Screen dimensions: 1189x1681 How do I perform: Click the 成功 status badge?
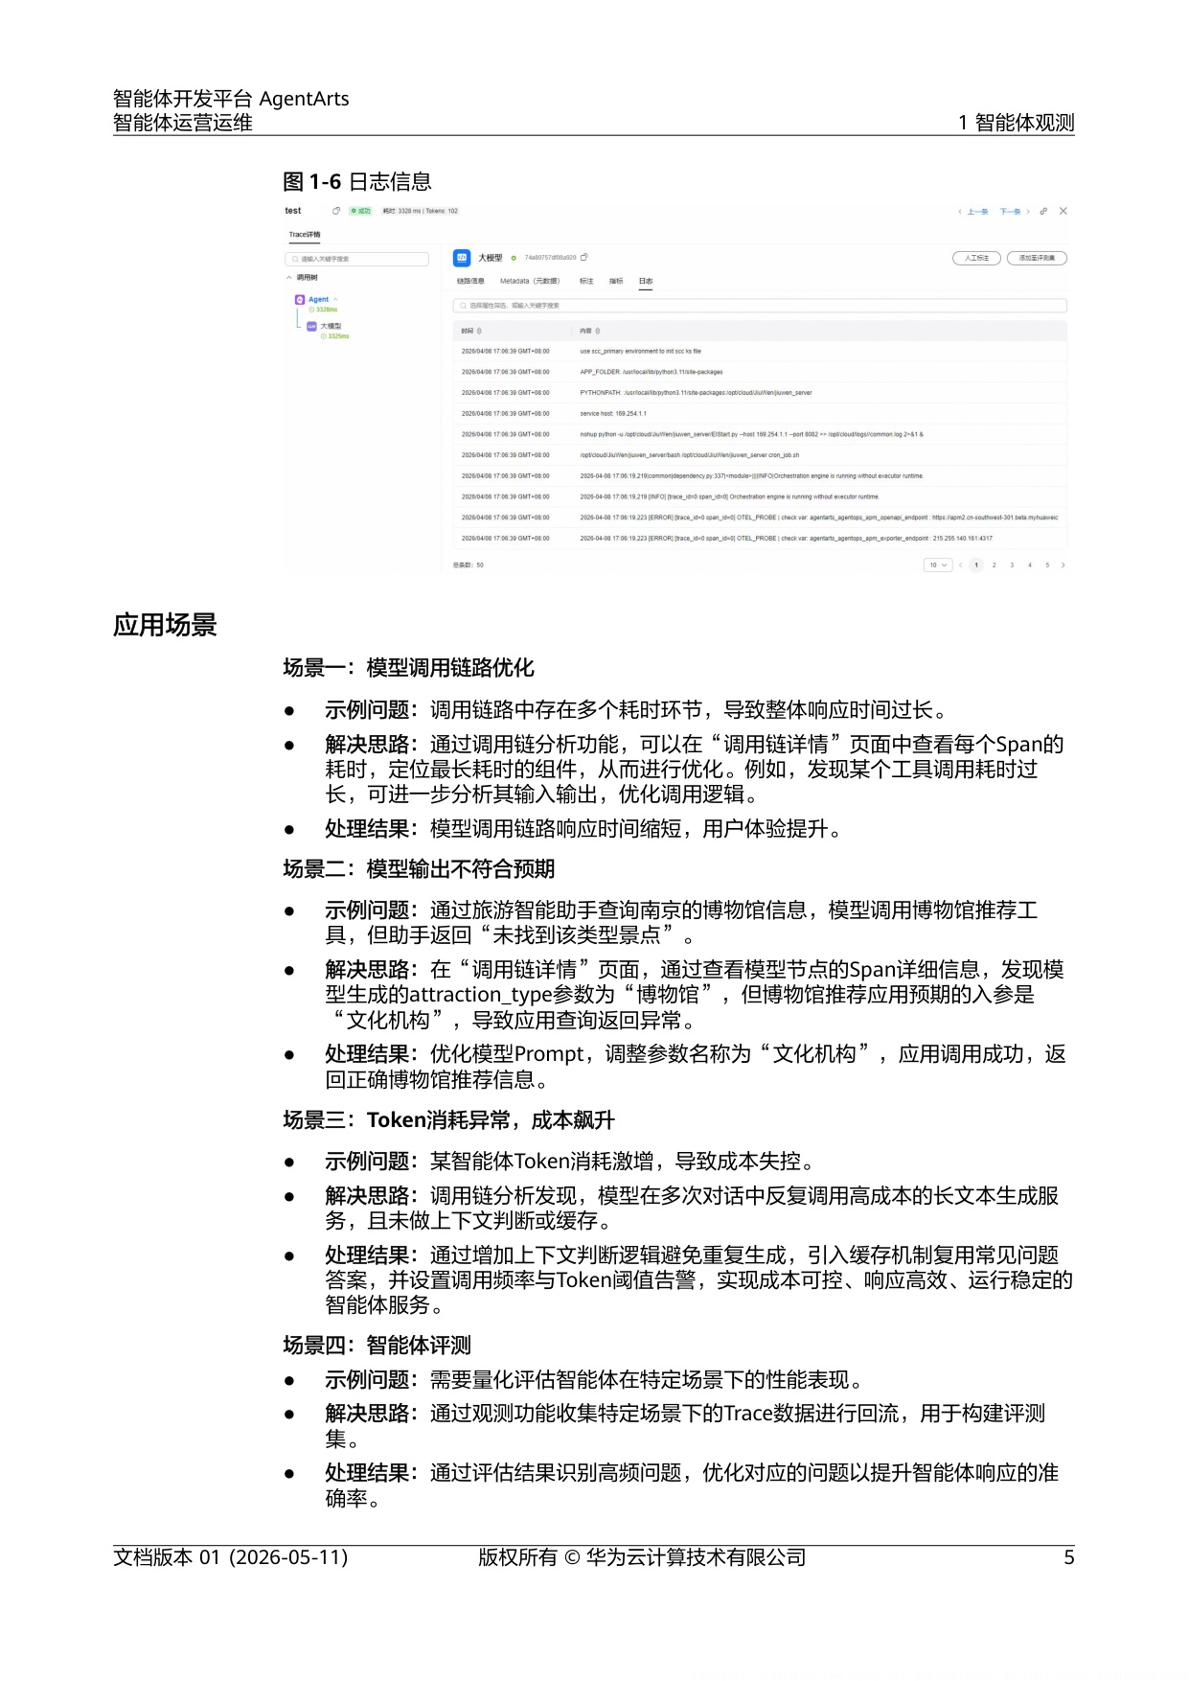coord(361,211)
